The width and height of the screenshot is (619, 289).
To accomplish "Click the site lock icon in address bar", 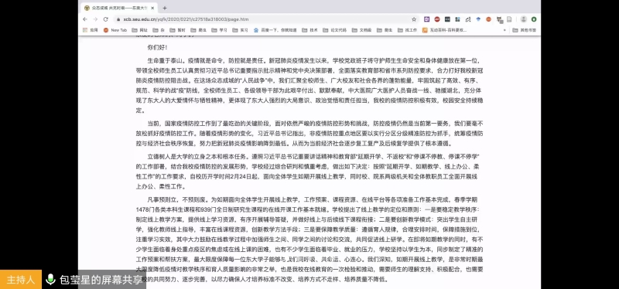I will pos(118,19).
